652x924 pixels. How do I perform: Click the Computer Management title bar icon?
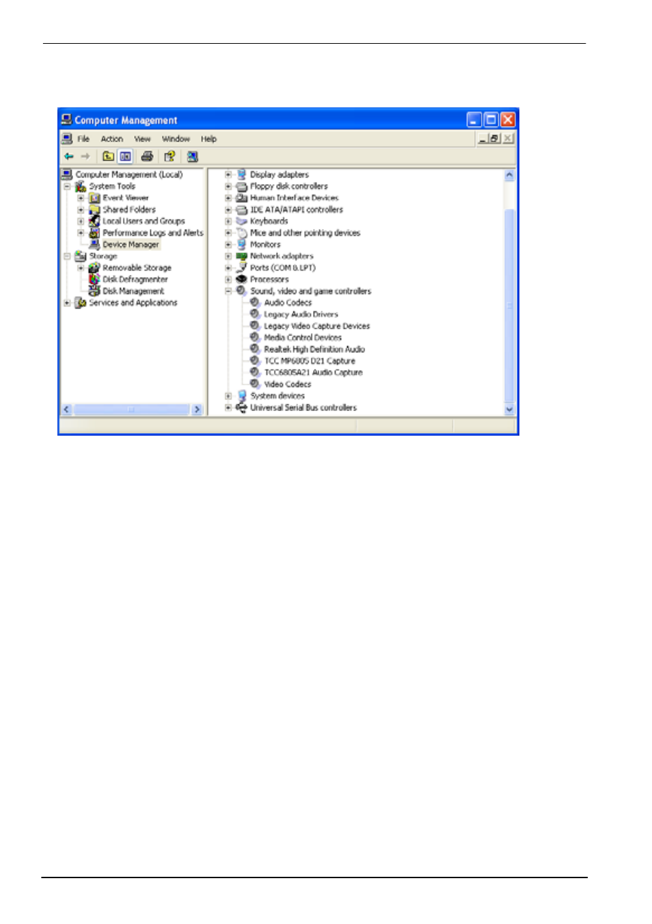pos(66,120)
